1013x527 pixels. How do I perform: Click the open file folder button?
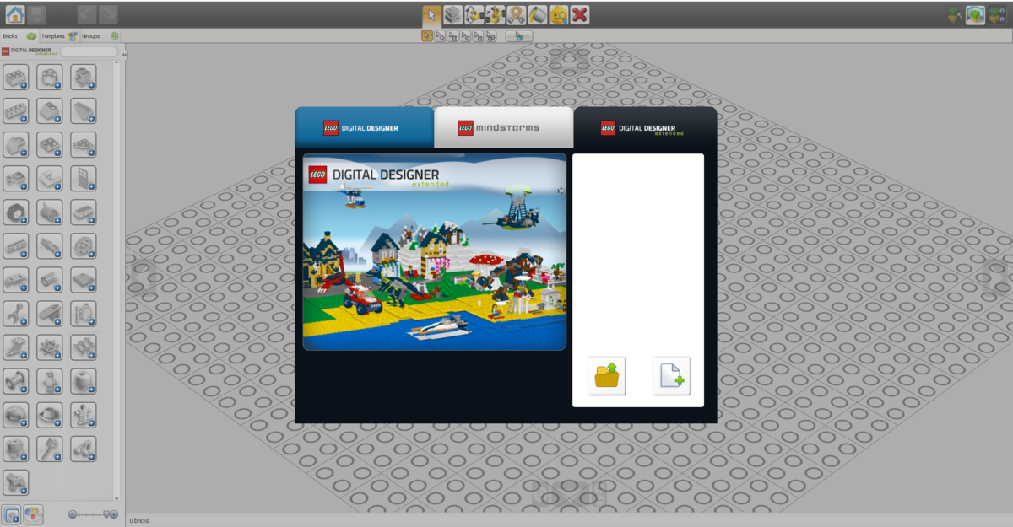[607, 376]
